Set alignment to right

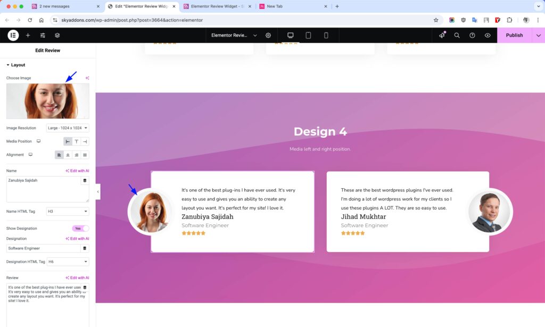(x=77, y=155)
